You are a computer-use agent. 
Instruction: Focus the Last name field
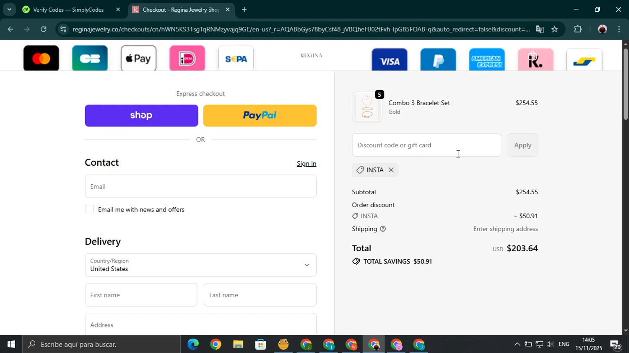pyautogui.click(x=260, y=295)
